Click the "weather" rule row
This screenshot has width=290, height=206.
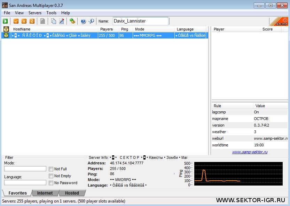tap(250, 132)
